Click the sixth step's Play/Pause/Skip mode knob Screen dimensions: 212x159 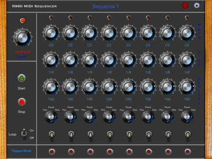click(148, 117)
